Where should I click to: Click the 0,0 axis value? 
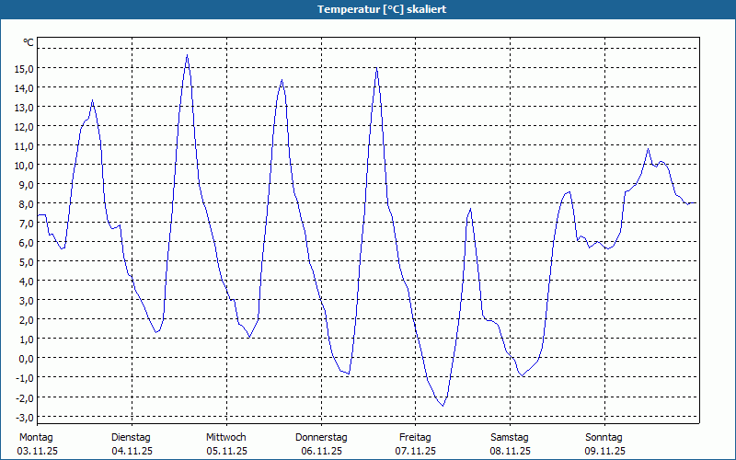27,359
